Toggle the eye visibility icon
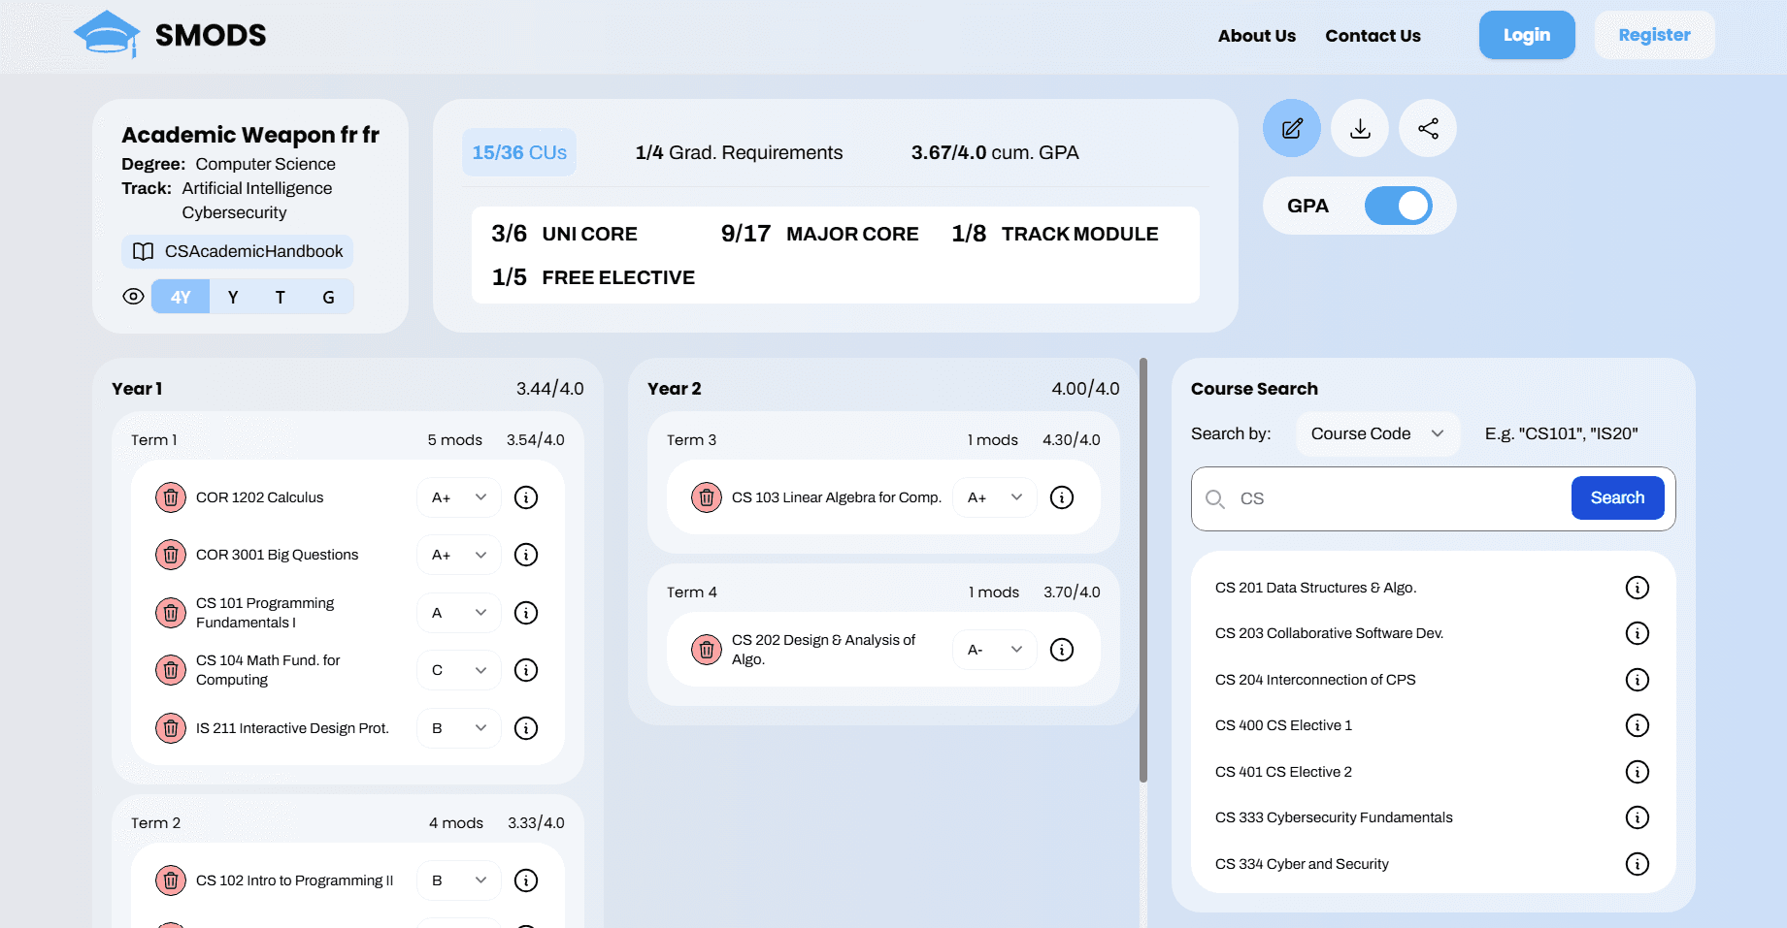The width and height of the screenshot is (1787, 928). pyautogui.click(x=134, y=297)
